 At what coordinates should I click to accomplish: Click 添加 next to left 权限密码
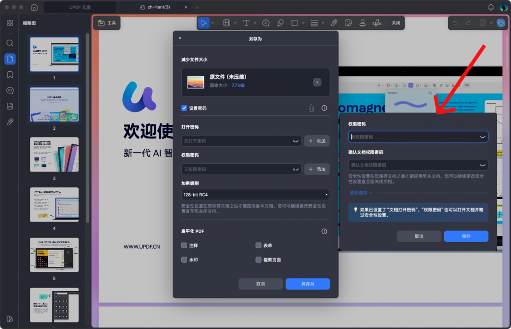click(x=317, y=169)
